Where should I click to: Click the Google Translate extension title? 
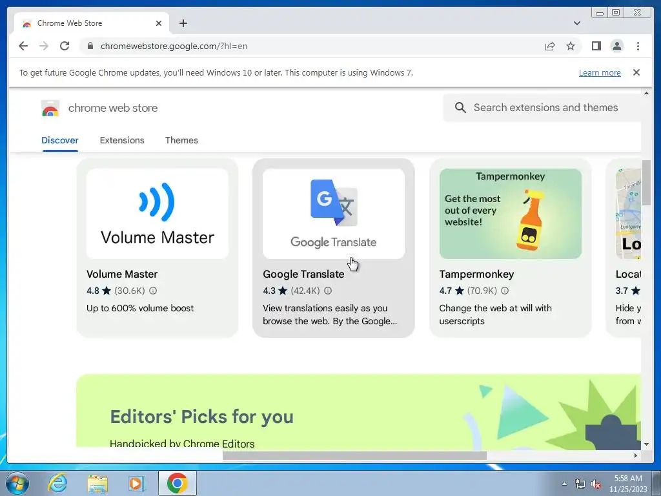(303, 274)
